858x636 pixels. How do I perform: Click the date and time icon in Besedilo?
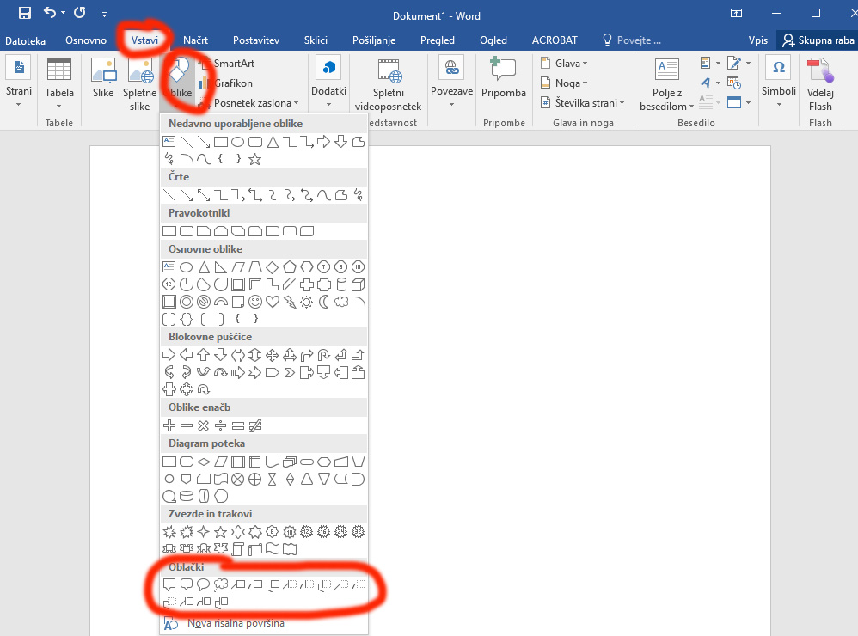[x=734, y=83]
